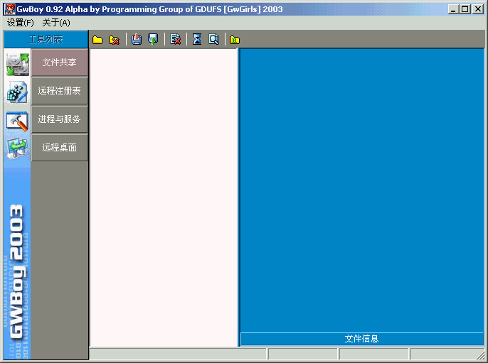Click the remote registry cube sidebar icon

tap(17, 92)
